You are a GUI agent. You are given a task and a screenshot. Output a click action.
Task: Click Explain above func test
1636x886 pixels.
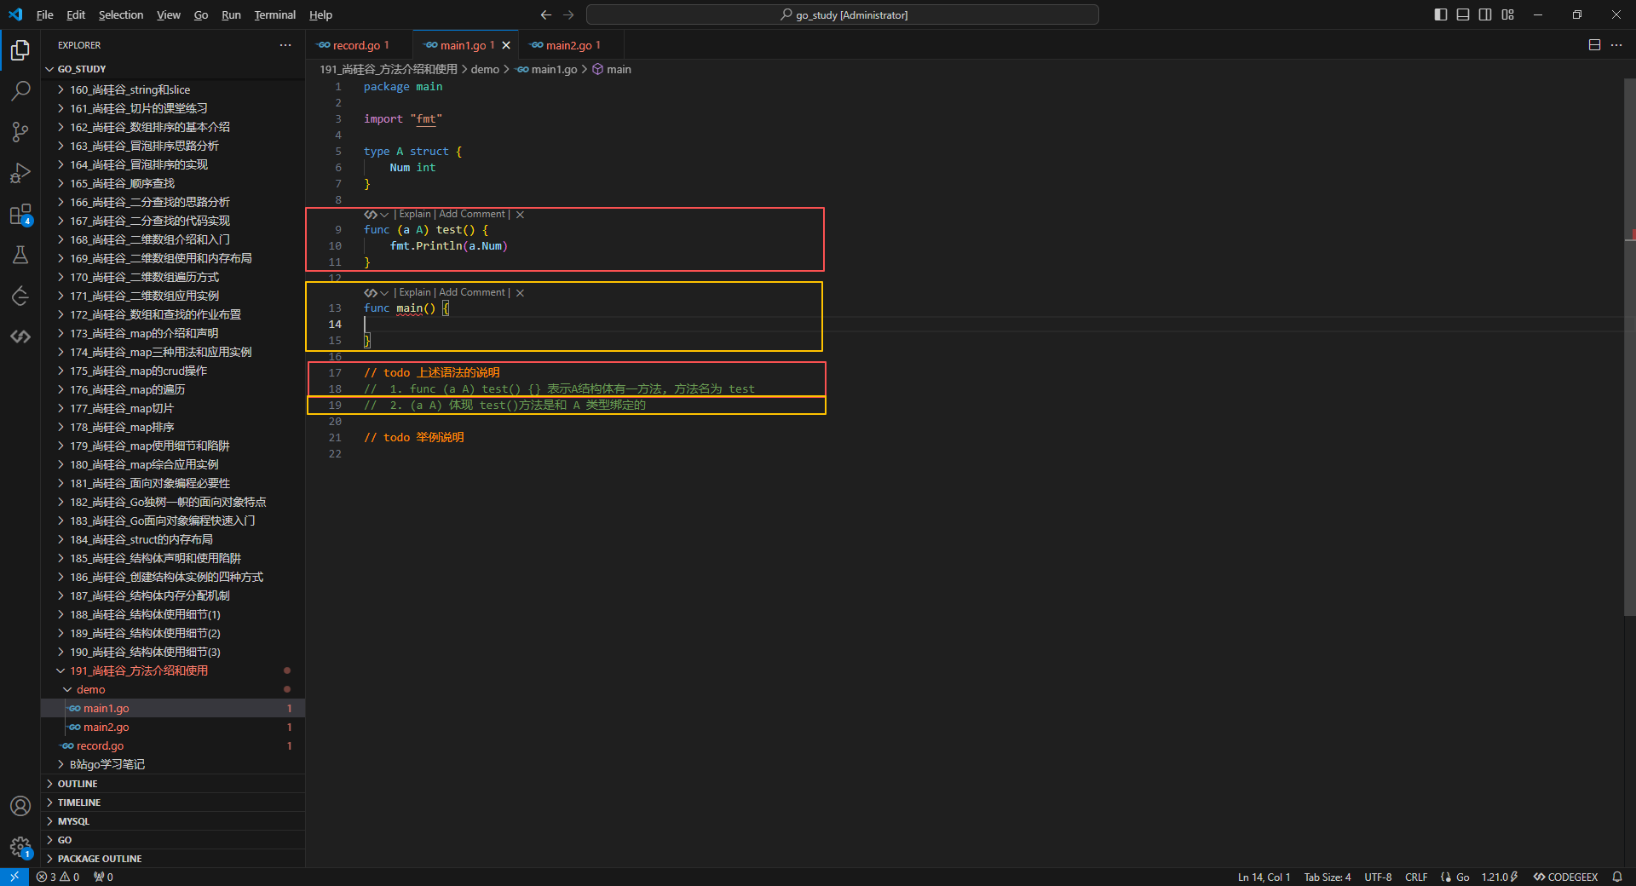[415, 215]
